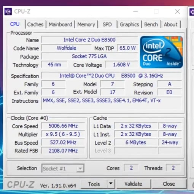Click the CPU-Z app icon in title bar
This screenshot has width=194, height=194.
pyautogui.click(x=8, y=12)
